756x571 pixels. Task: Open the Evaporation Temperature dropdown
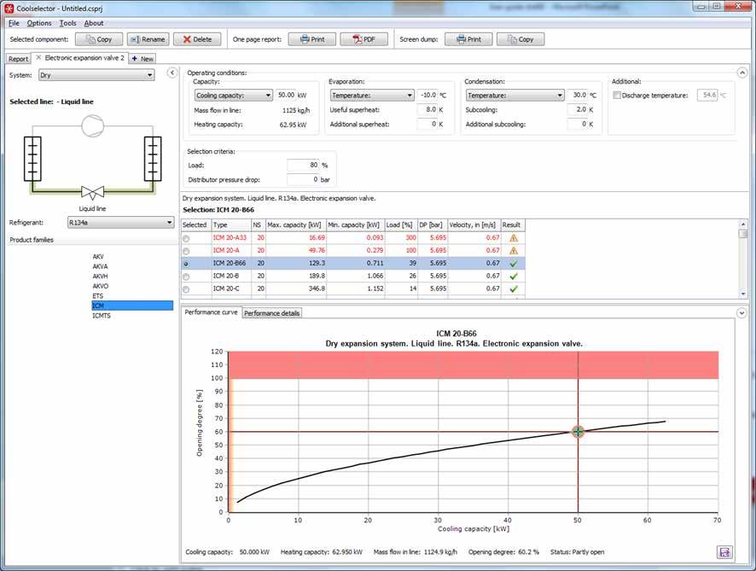coord(372,96)
